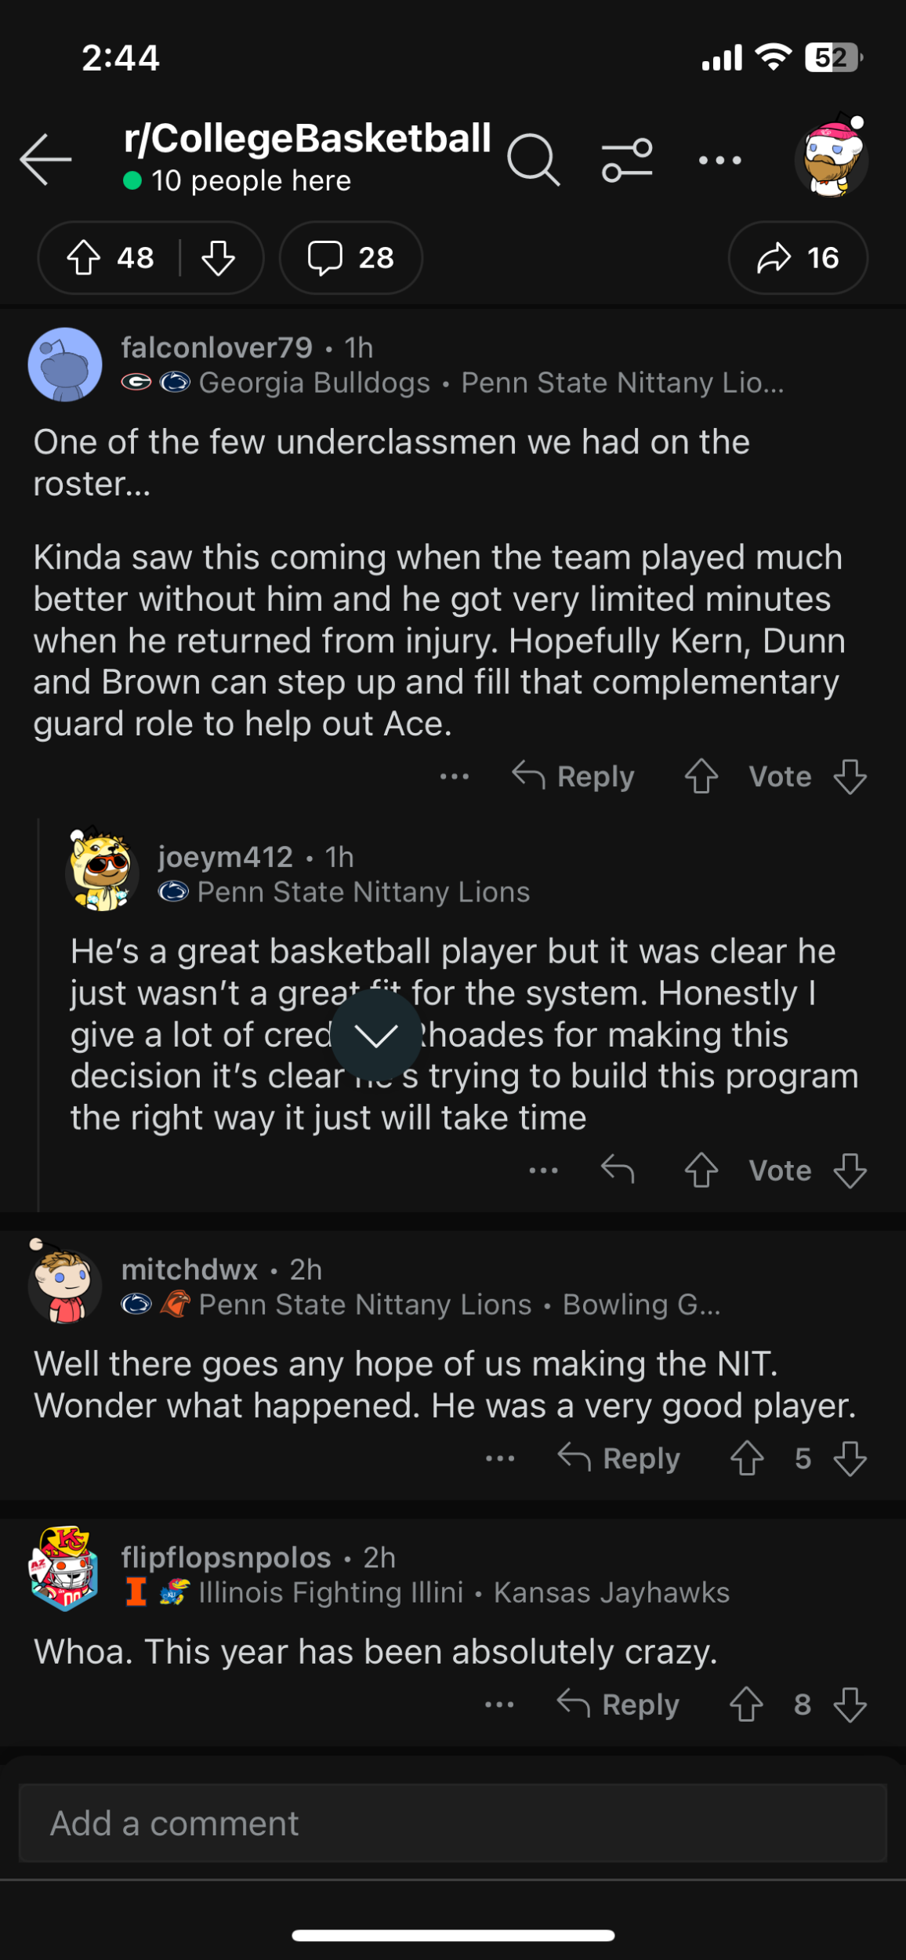Open your profile avatar in header
Image resolution: width=906 pixels, height=1960 pixels.
832,158
